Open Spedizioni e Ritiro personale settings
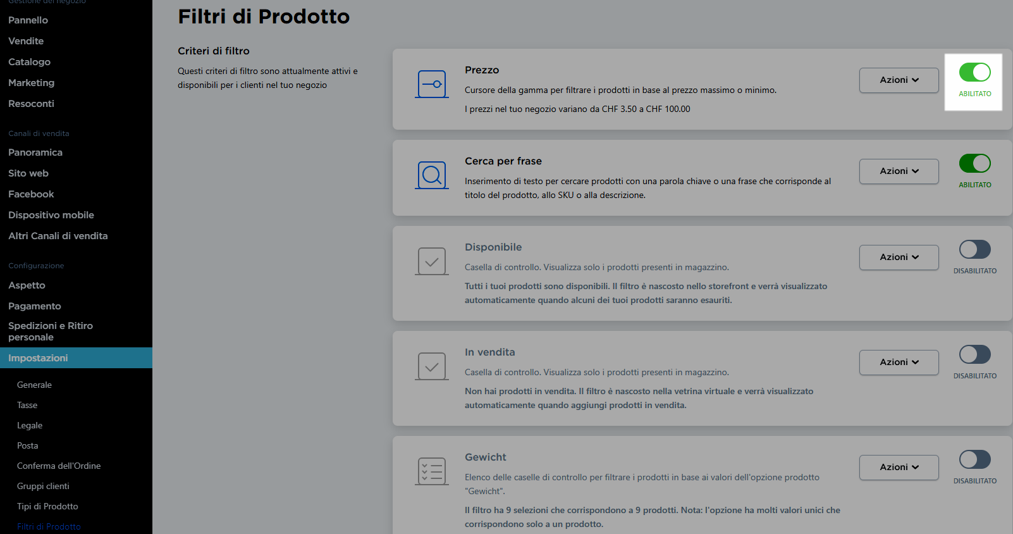Image resolution: width=1013 pixels, height=534 pixels. pos(51,332)
